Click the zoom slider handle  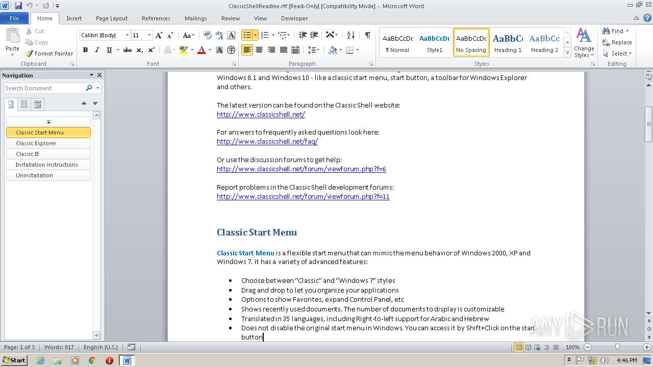[x=617, y=347]
